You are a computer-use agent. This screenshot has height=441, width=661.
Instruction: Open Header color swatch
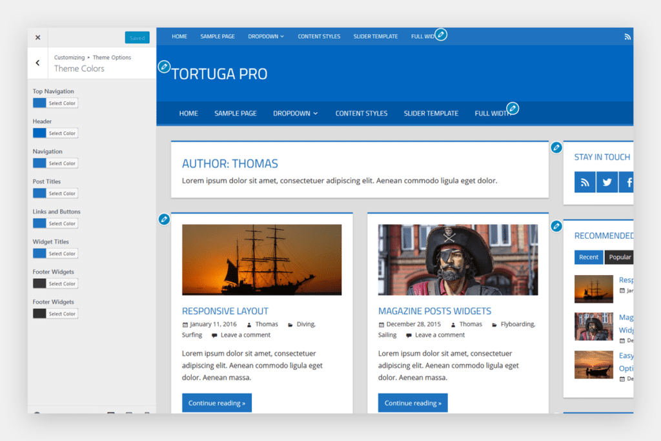[x=39, y=133]
